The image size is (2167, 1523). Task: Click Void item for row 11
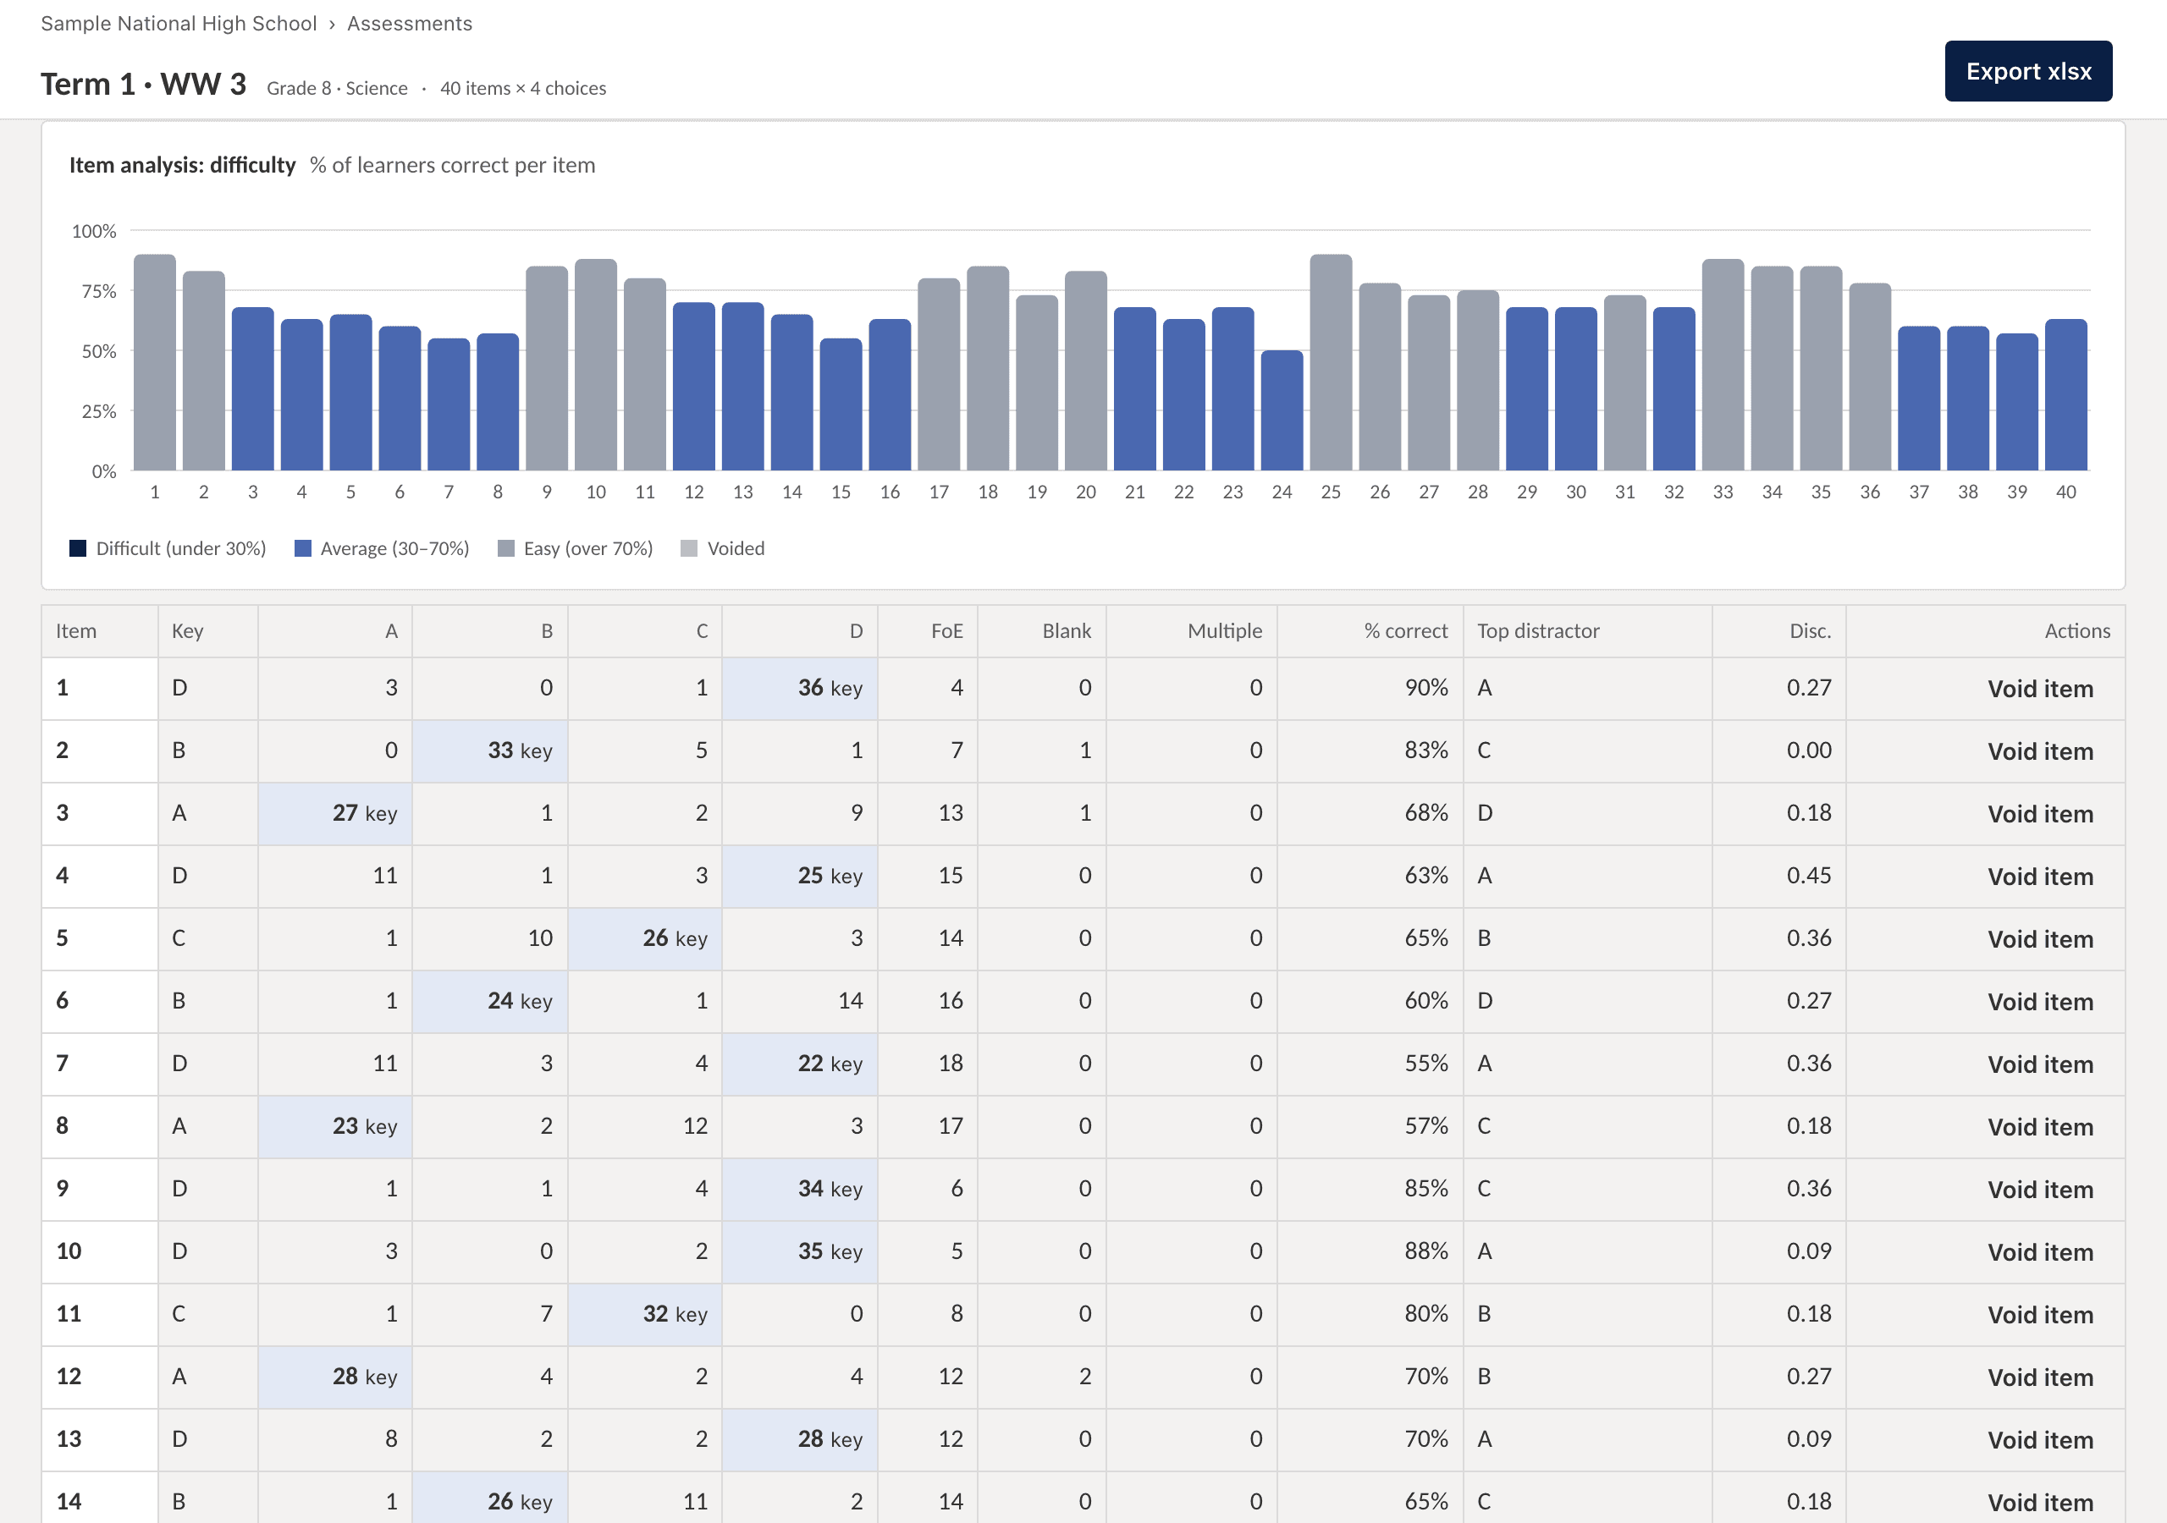pos(2039,1315)
